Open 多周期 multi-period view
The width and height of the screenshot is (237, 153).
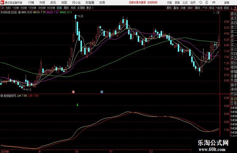(x=81, y=8)
